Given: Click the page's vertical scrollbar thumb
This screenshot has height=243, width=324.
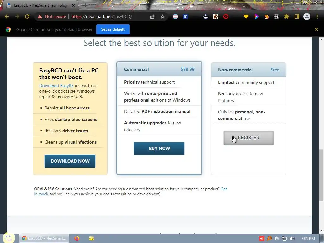Looking at the screenshot, I should (321, 175).
